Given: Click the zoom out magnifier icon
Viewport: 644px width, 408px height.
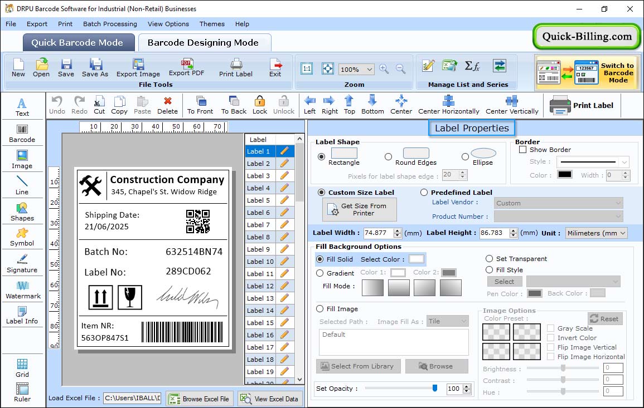Looking at the screenshot, I should pos(401,69).
